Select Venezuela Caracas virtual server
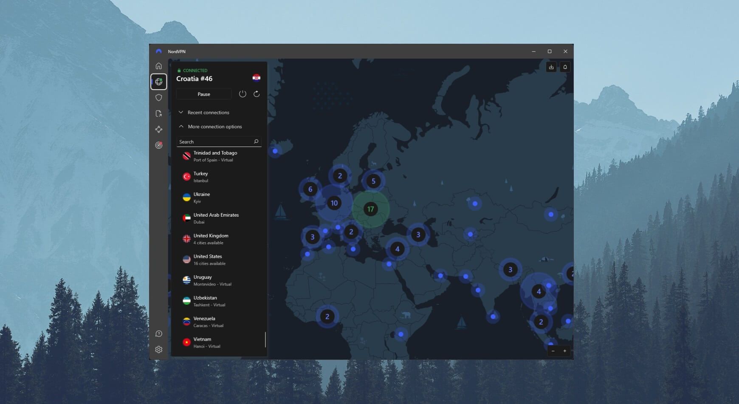739x404 pixels. [219, 322]
